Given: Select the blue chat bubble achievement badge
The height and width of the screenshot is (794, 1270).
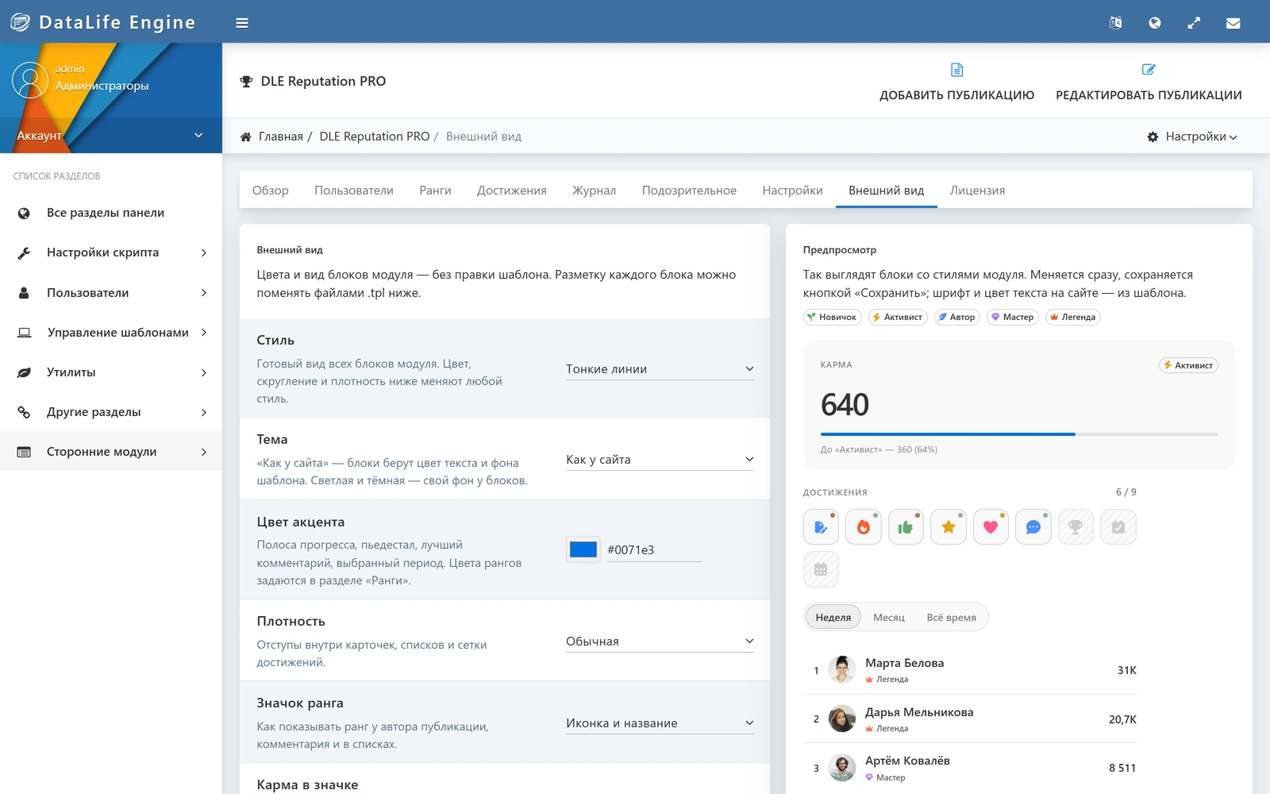Looking at the screenshot, I should (1033, 527).
